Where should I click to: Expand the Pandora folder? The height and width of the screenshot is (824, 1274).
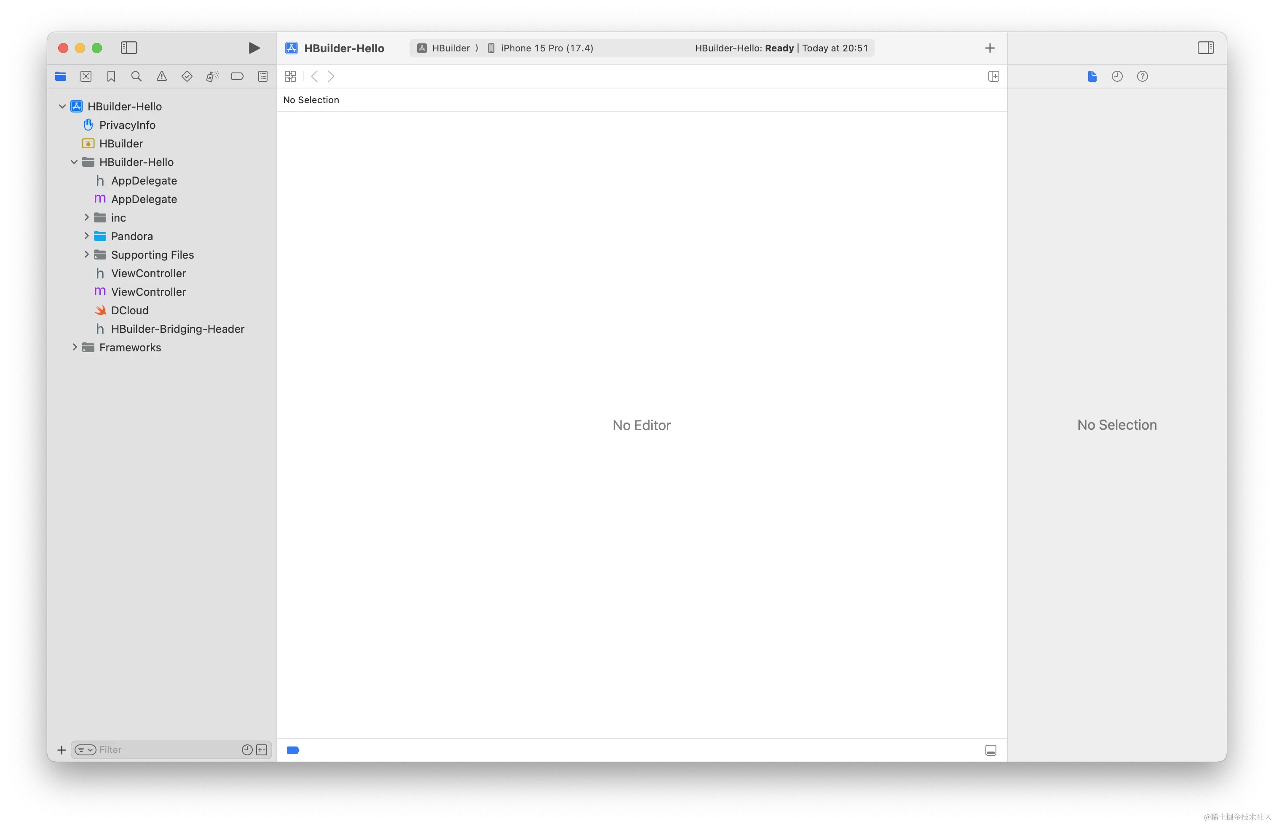86,236
